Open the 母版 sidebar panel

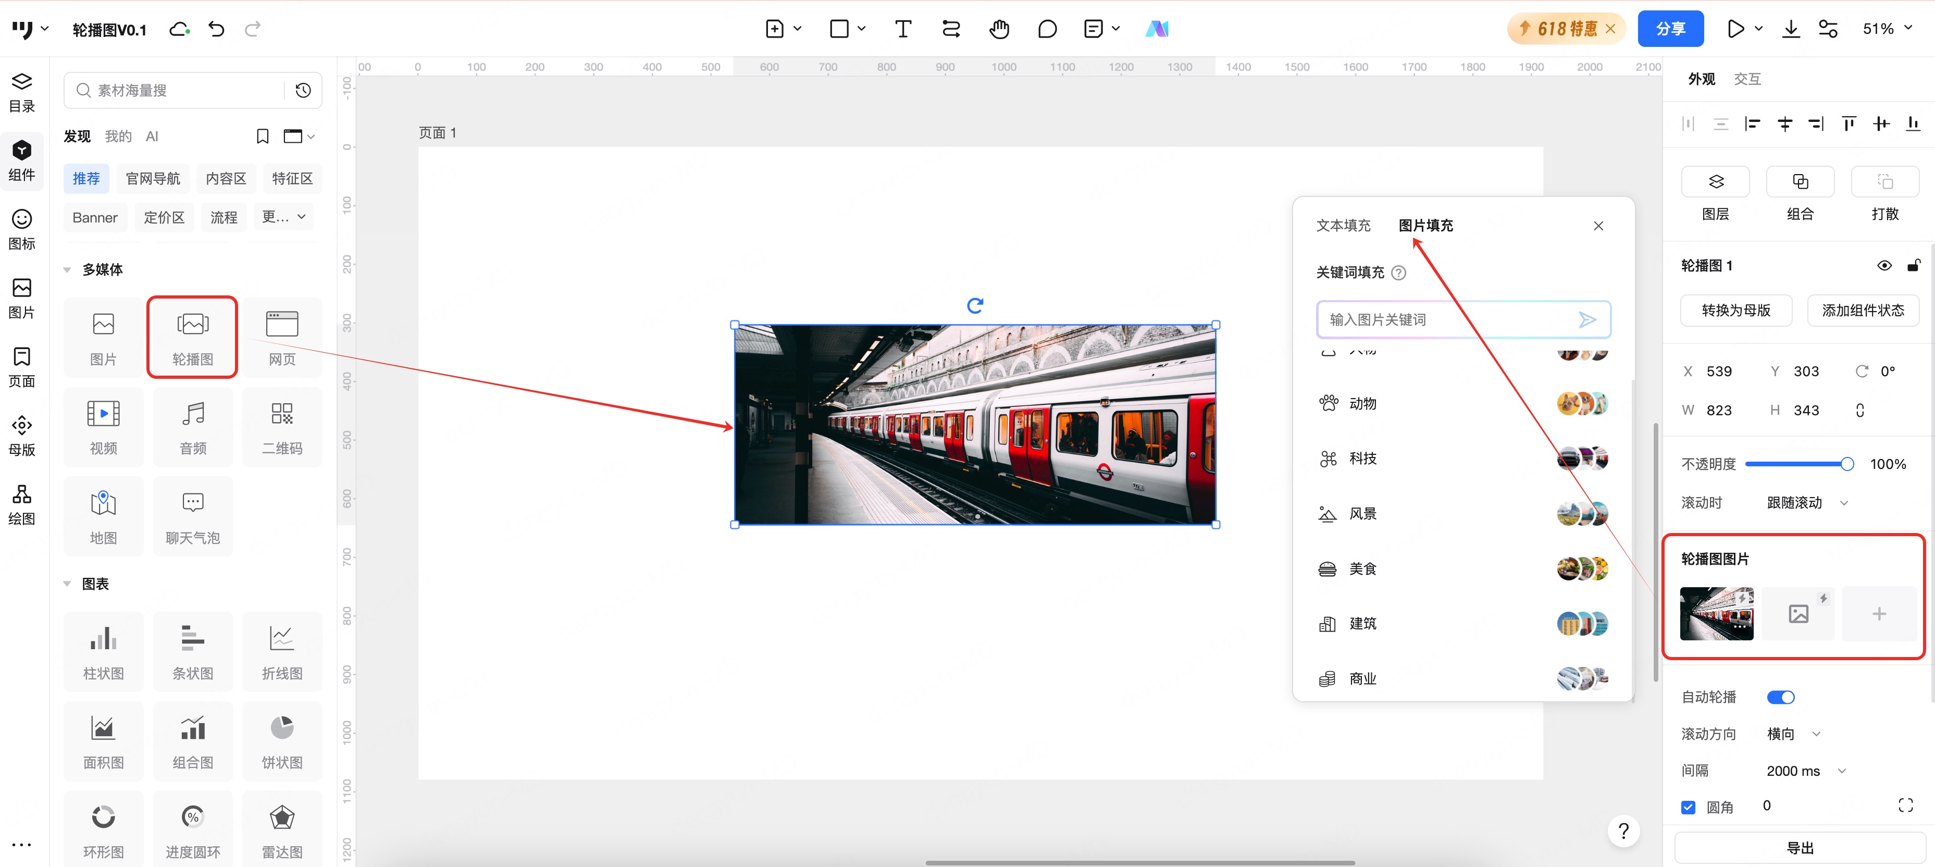click(x=22, y=436)
